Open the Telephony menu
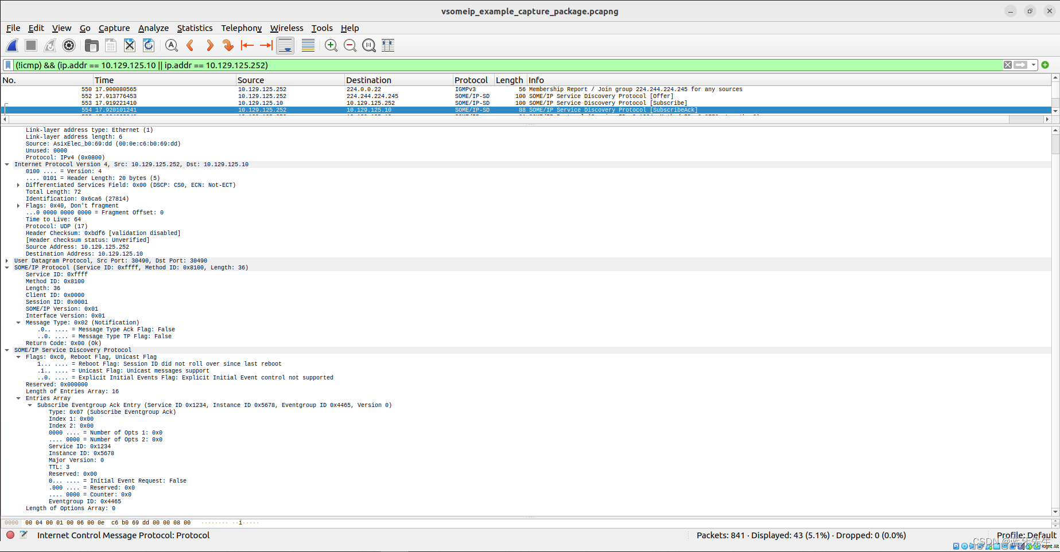 242,28
